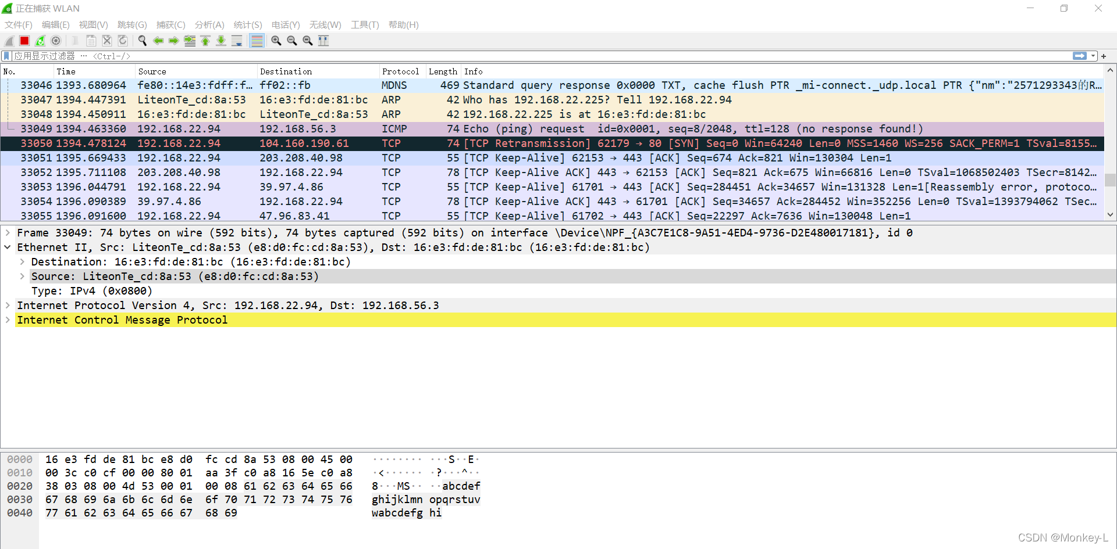Jump to first packet up-arrow icon
This screenshot has width=1117, height=549.
point(205,41)
